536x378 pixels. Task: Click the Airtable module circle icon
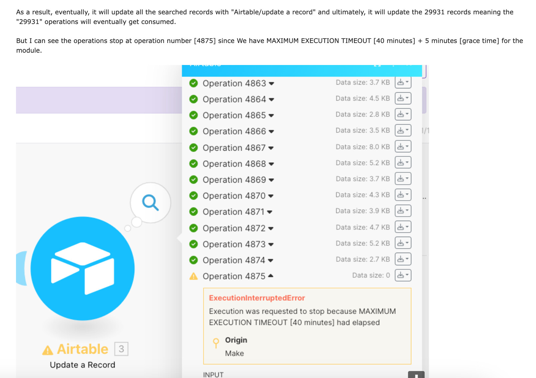(x=83, y=268)
